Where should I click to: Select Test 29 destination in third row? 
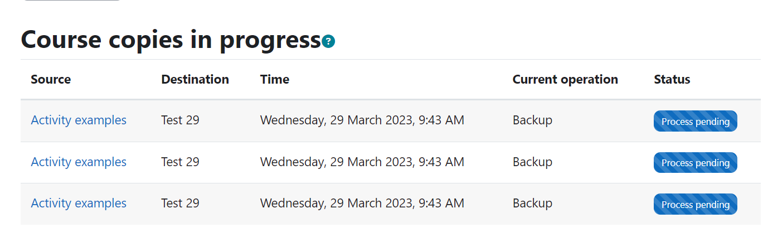pos(180,203)
